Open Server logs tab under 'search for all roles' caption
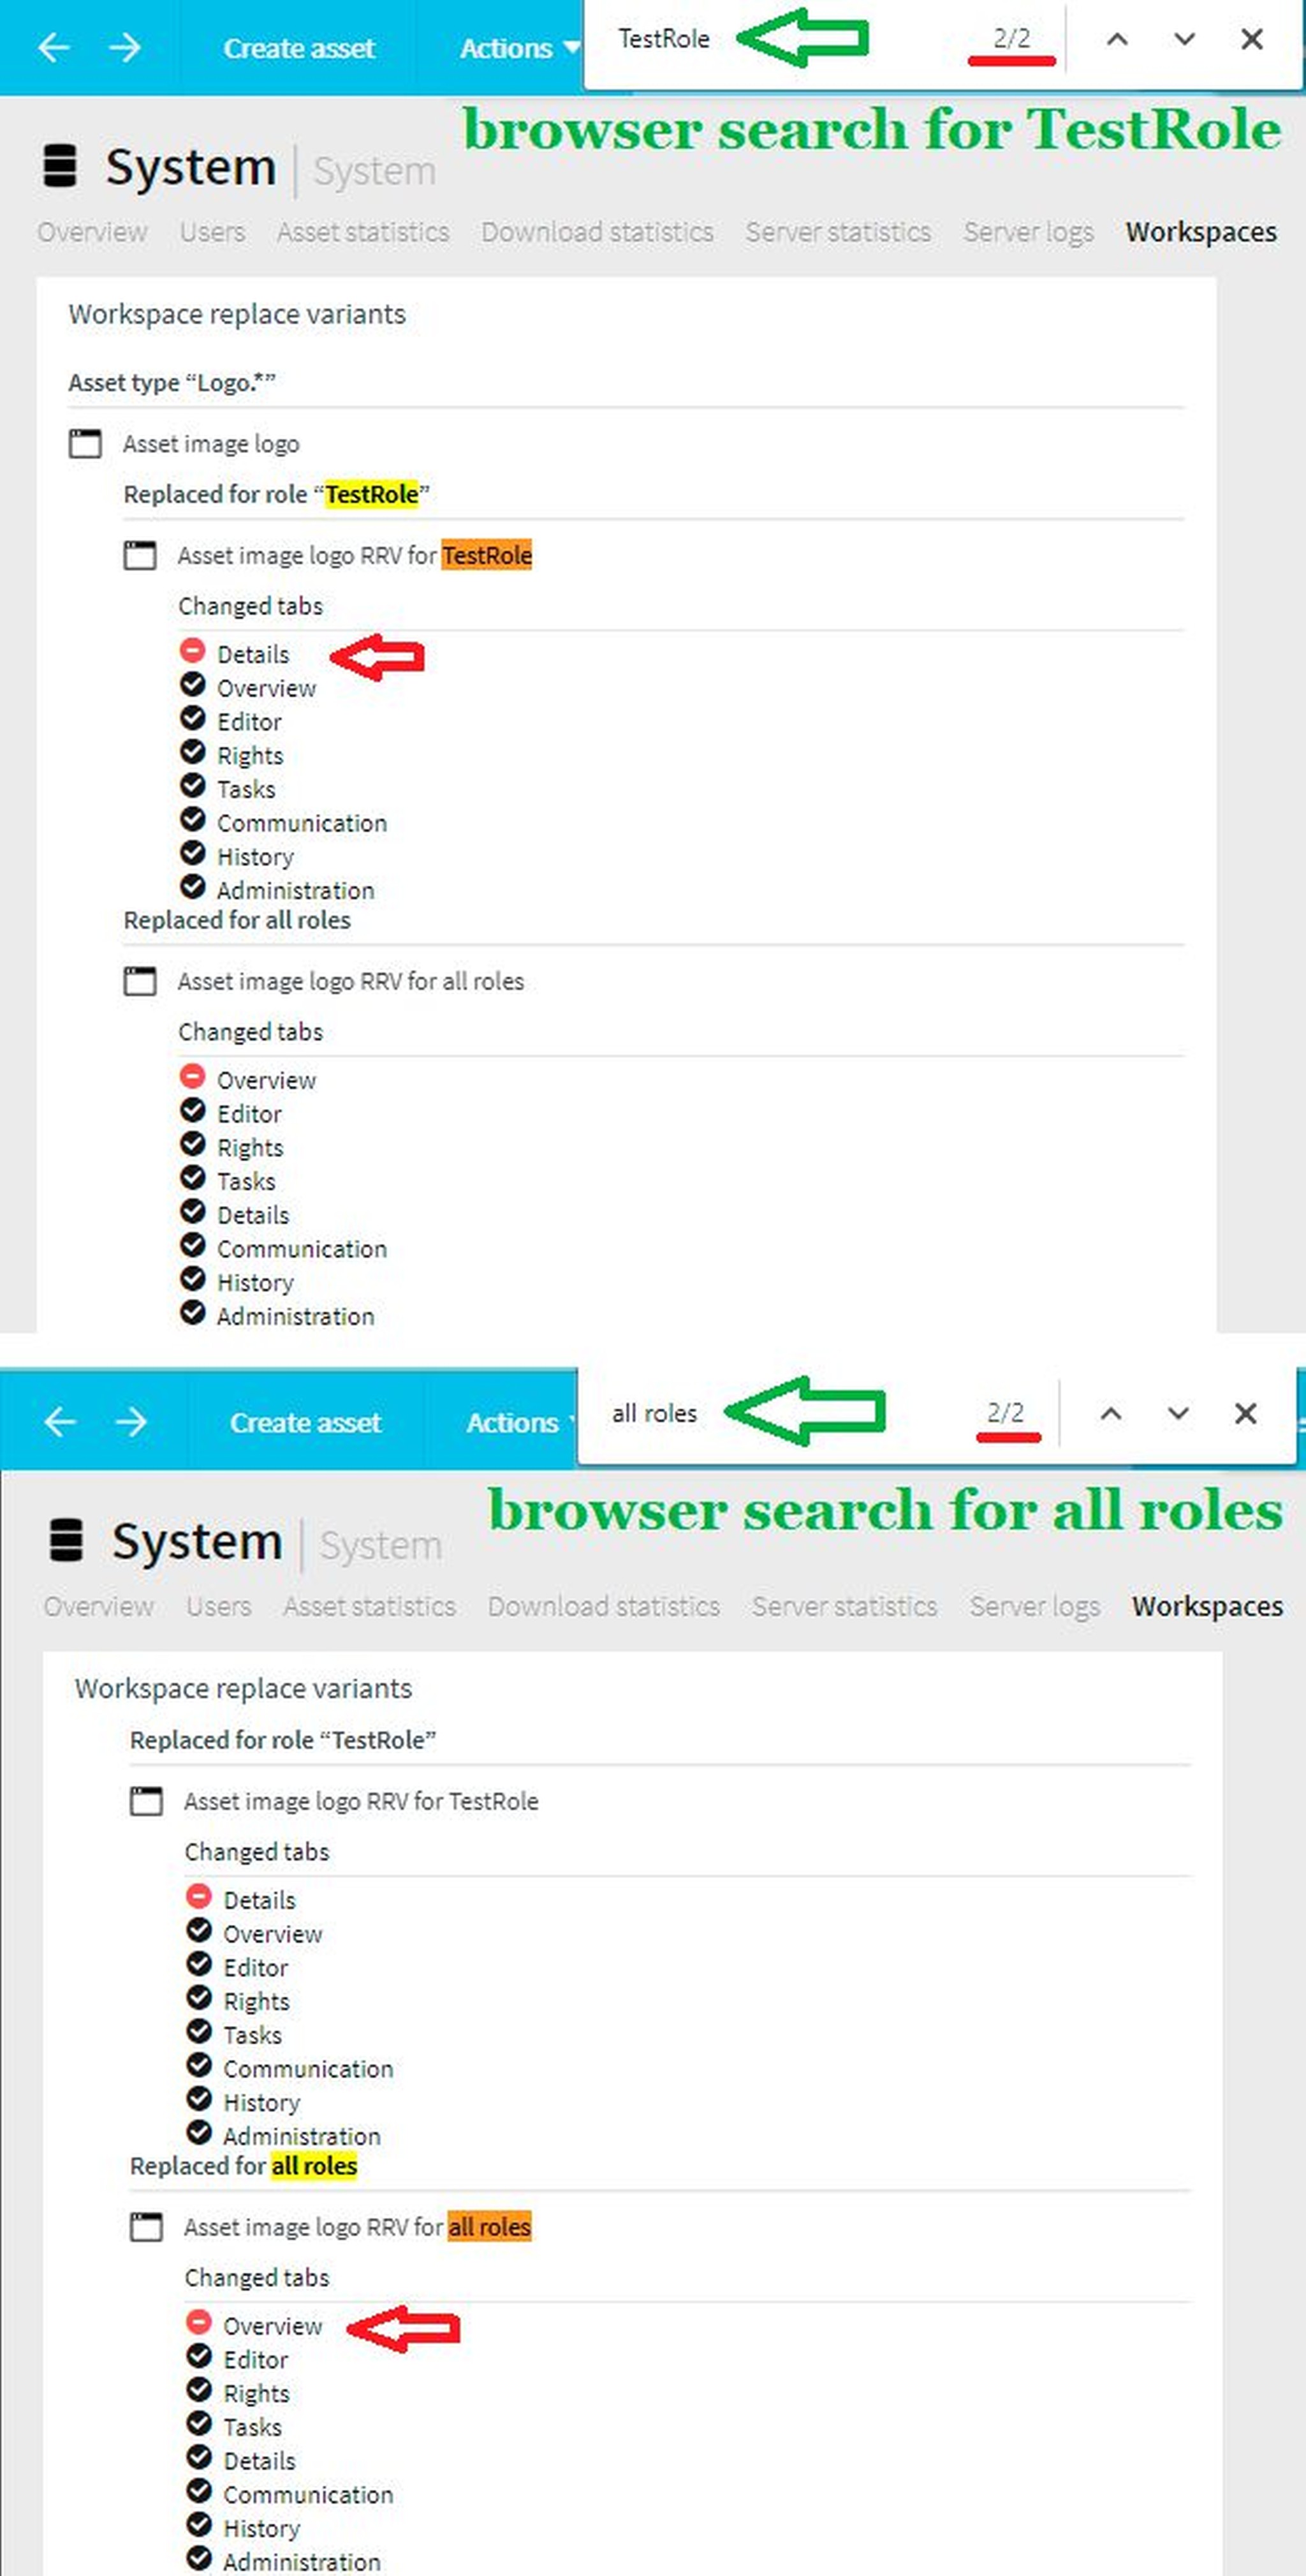1306x2576 pixels. tap(1034, 1606)
